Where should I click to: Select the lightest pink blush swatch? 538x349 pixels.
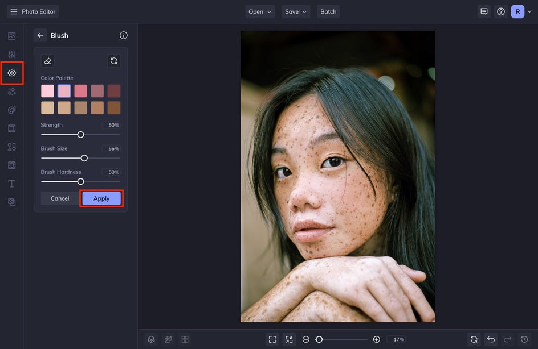pos(47,91)
